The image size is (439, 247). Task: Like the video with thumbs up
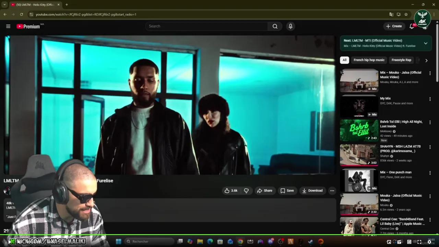point(231,191)
